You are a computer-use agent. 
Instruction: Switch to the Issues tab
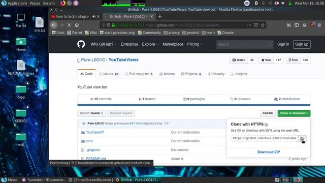click(x=109, y=74)
